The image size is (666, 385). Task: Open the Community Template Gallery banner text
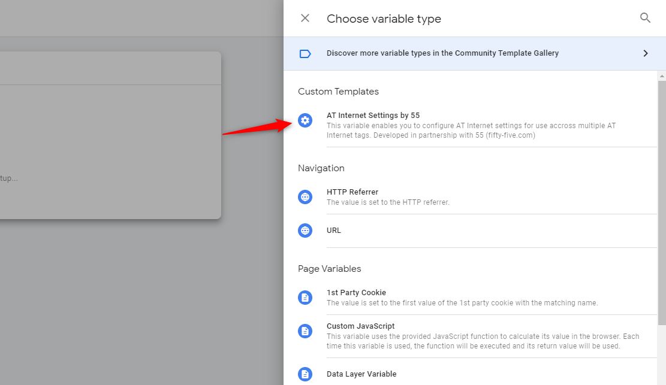tap(442, 53)
